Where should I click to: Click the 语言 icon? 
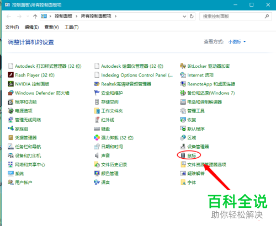[97, 182]
